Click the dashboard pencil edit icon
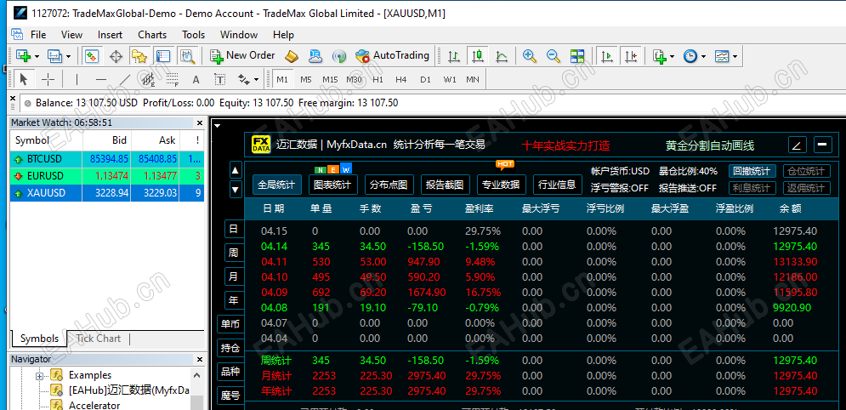The width and height of the screenshot is (846, 410). pos(798,145)
